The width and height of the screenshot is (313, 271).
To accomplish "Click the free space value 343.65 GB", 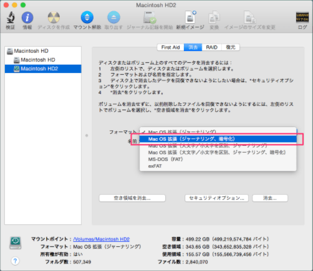I will coord(198,247).
